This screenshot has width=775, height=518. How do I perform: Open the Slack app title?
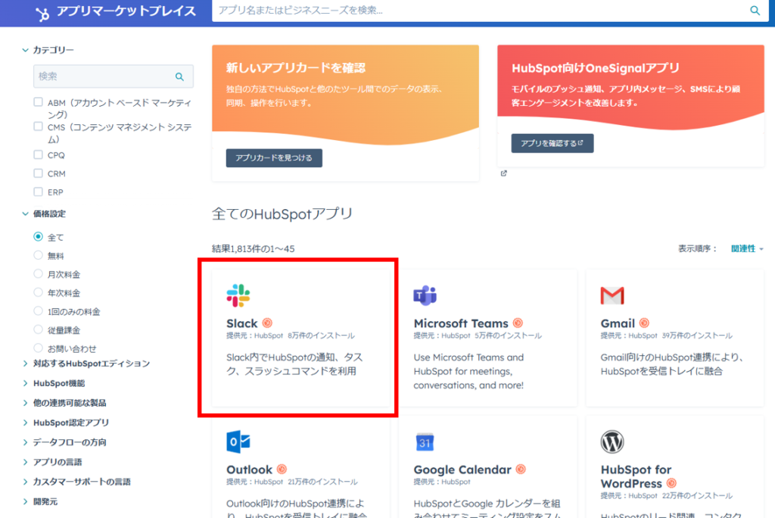[x=241, y=323]
